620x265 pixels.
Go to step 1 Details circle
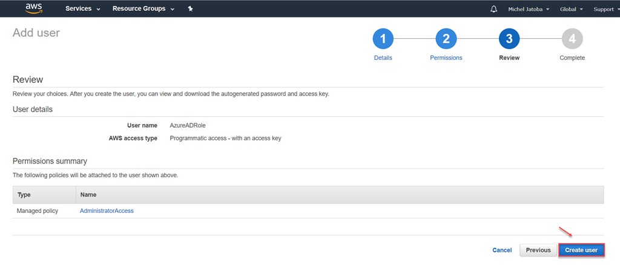pos(383,39)
